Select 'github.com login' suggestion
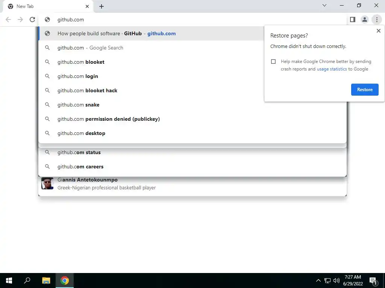Viewport: 385px width, 288px height. (x=151, y=76)
